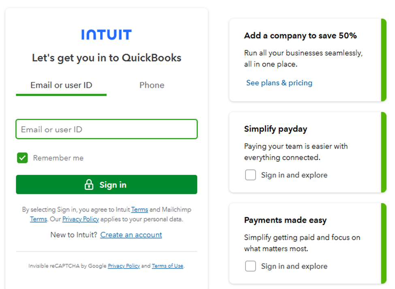395x289 pixels.
Task: Click the Privacy Policy link below Sign in
Action: click(x=81, y=219)
